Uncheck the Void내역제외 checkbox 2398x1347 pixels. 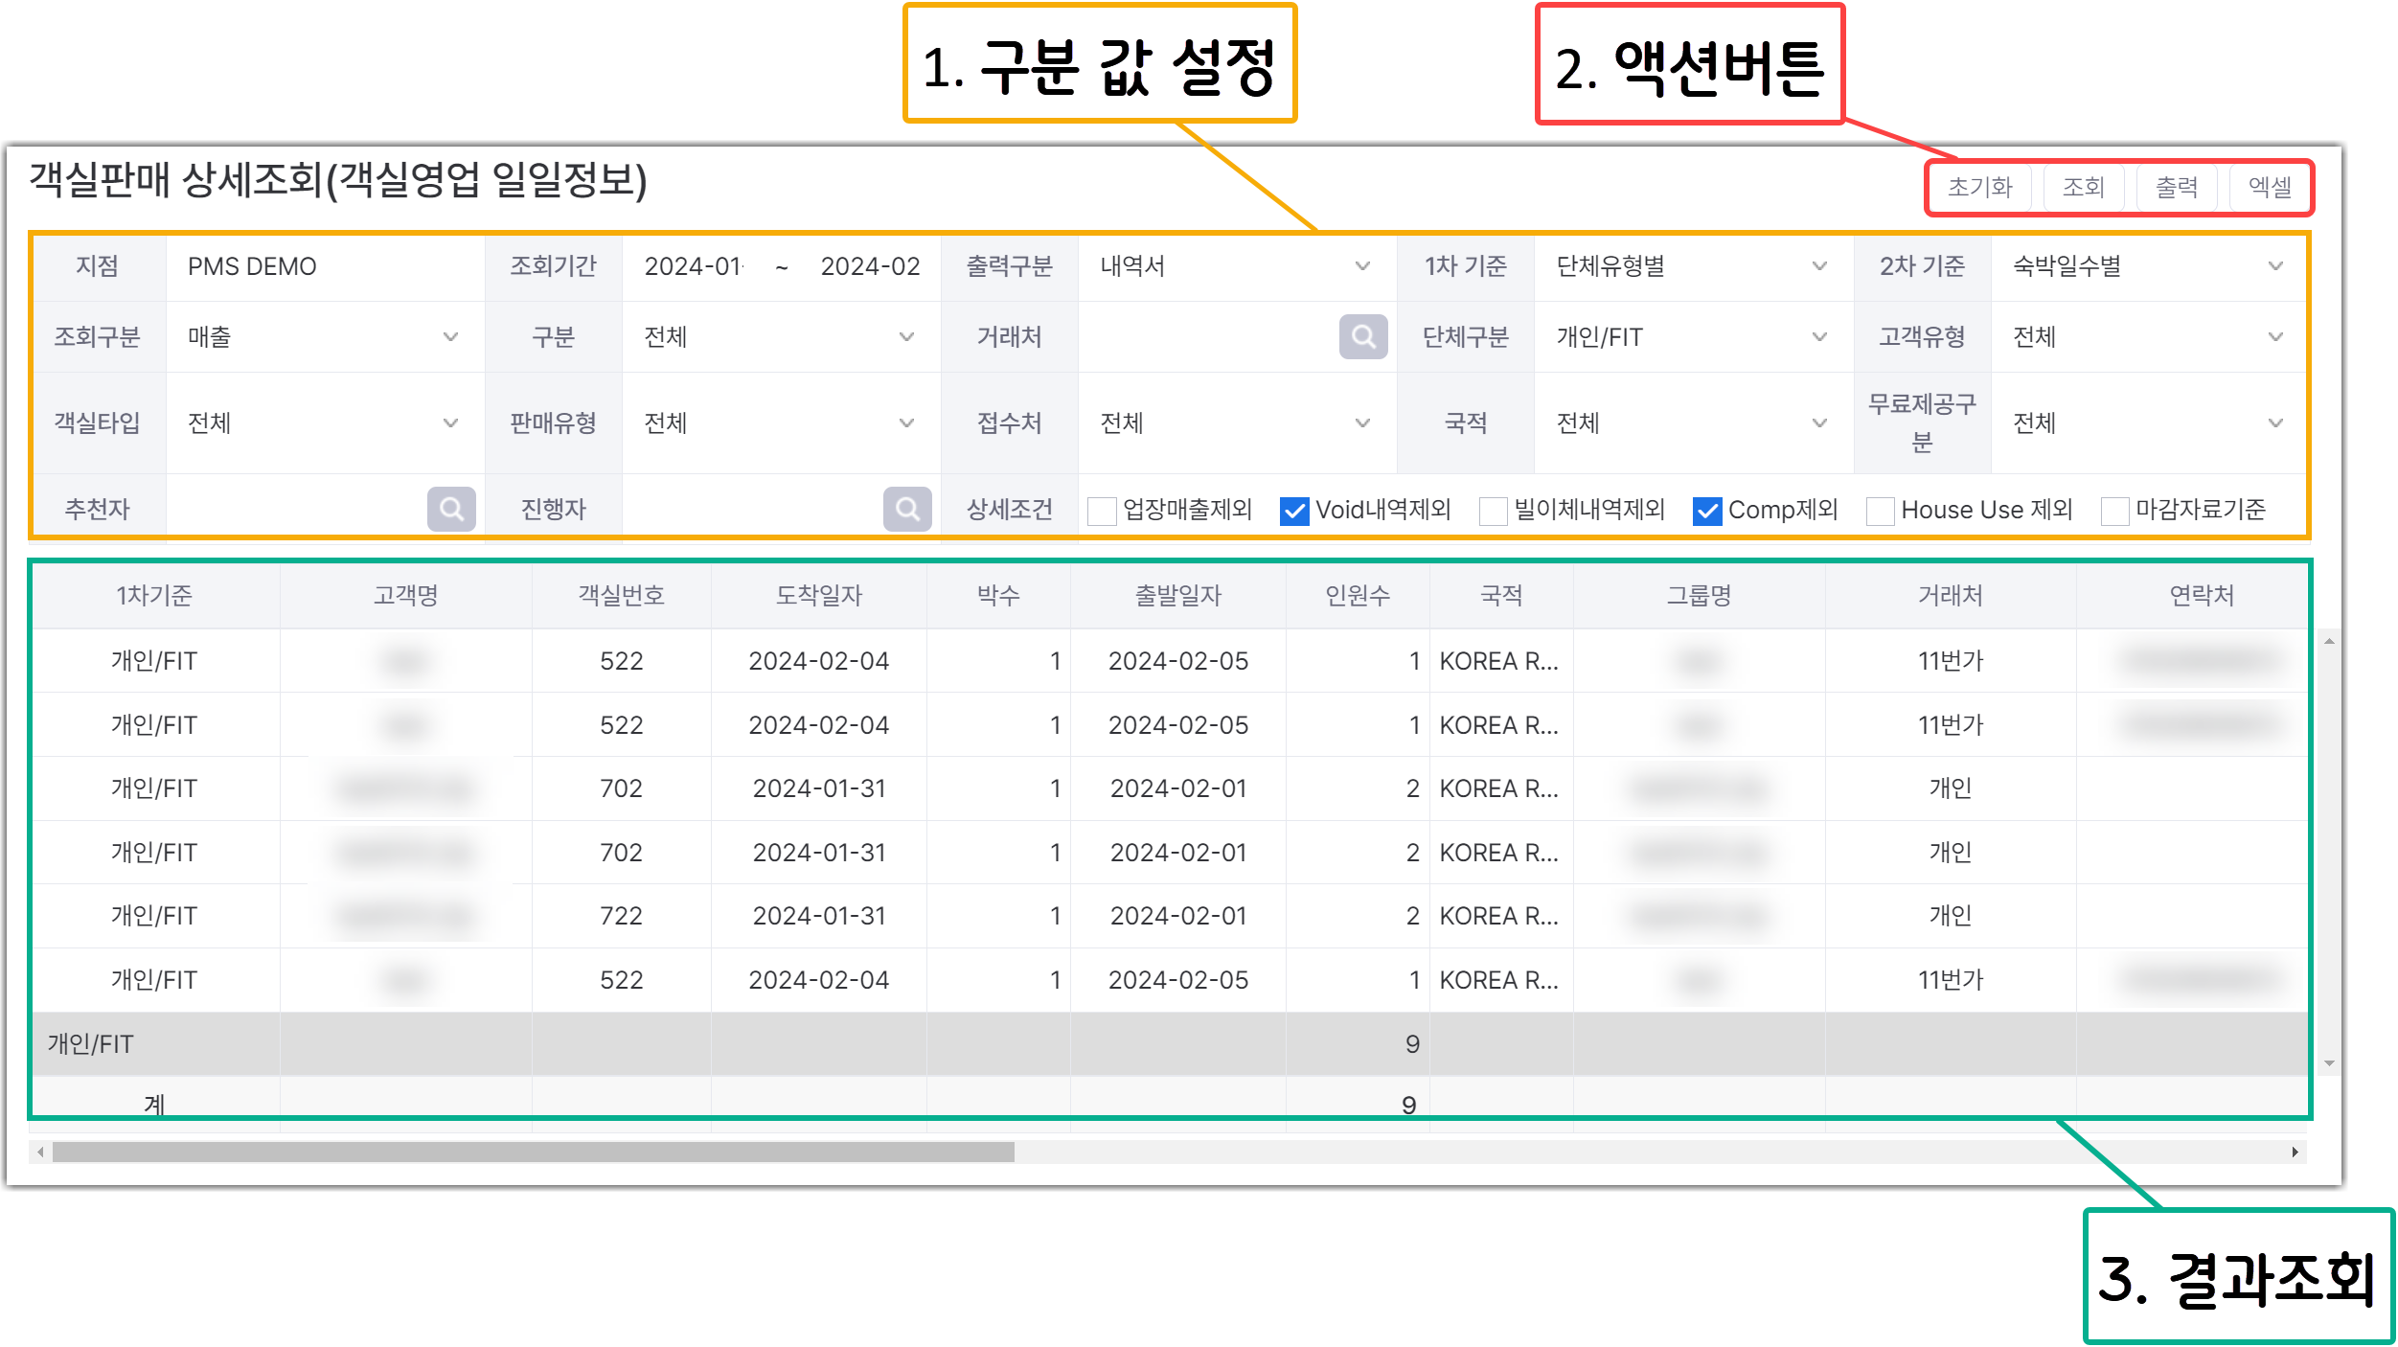point(1294,511)
